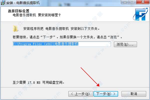Click the disabled maximize button in title bar
Viewport: 150px width, 100px height.
pyautogui.click(x=132, y=2)
